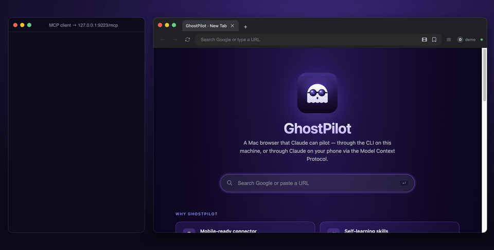Open a new tab with the plus button
This screenshot has width=494, height=250.
(245, 27)
